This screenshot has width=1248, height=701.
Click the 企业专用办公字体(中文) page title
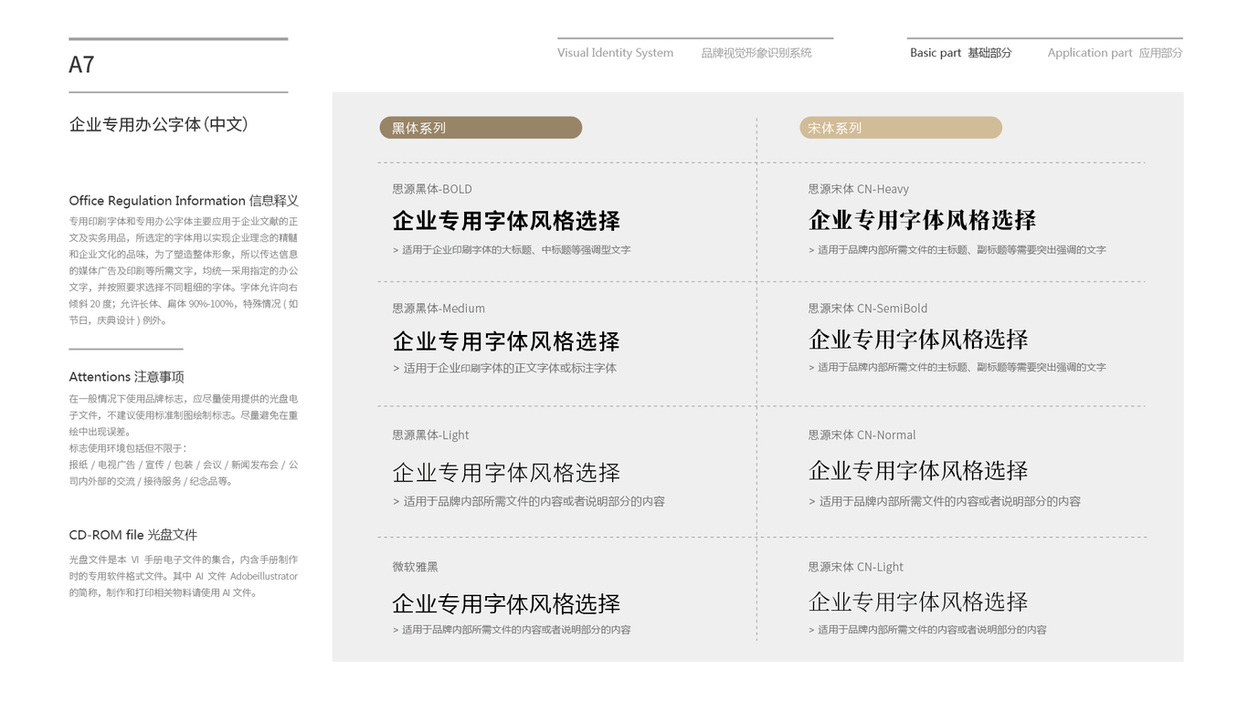[159, 124]
